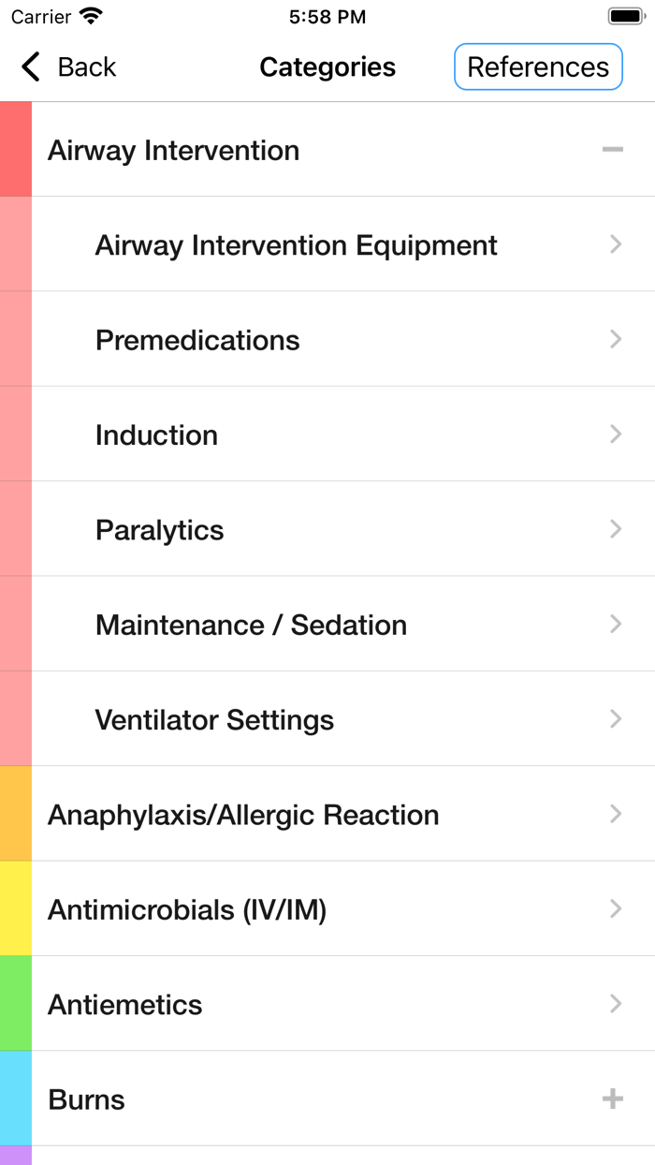Tap the chevron beside Premedications
This screenshot has width=655, height=1165.
[x=615, y=339]
